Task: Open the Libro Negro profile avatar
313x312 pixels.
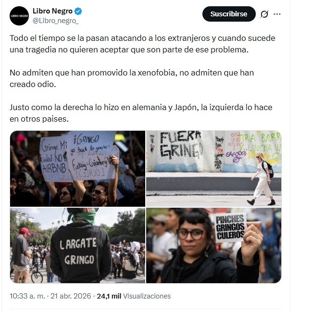Action: click(19, 16)
